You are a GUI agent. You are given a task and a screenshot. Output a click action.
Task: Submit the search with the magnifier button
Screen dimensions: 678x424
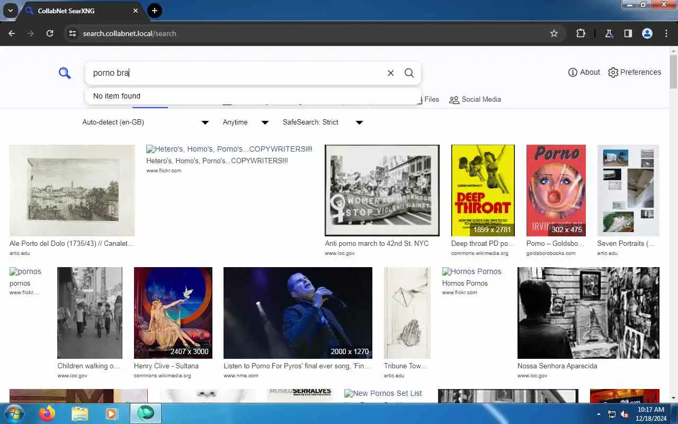tap(409, 73)
